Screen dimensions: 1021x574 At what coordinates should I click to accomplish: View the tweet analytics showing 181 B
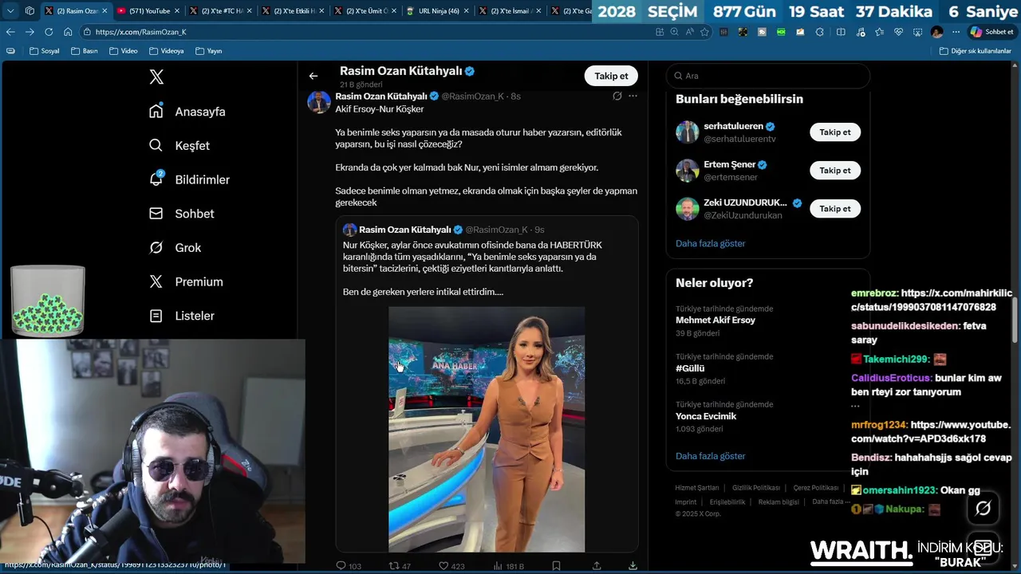pos(508,566)
